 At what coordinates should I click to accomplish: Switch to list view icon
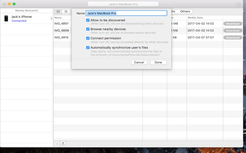[58, 11]
